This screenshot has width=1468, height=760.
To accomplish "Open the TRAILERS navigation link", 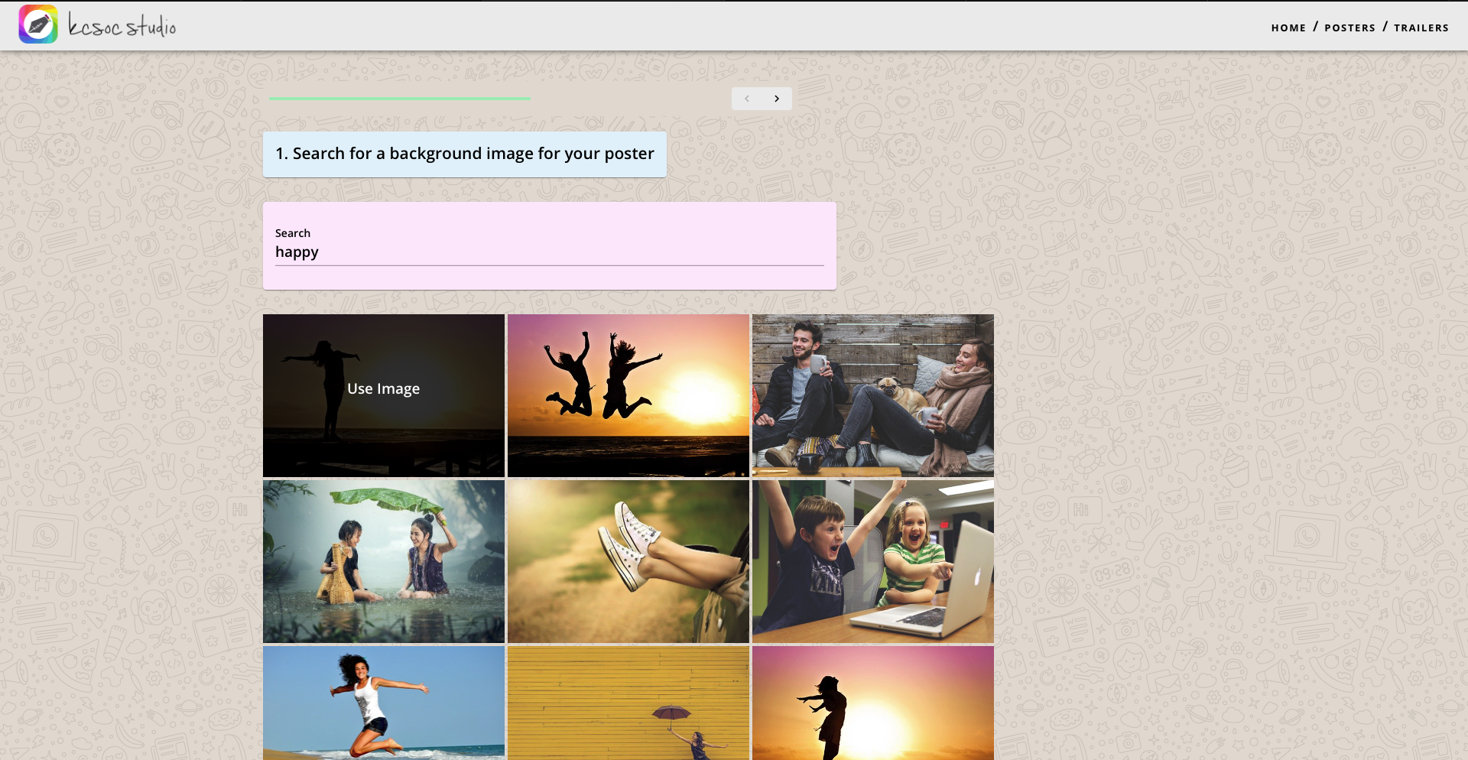I will (x=1421, y=28).
